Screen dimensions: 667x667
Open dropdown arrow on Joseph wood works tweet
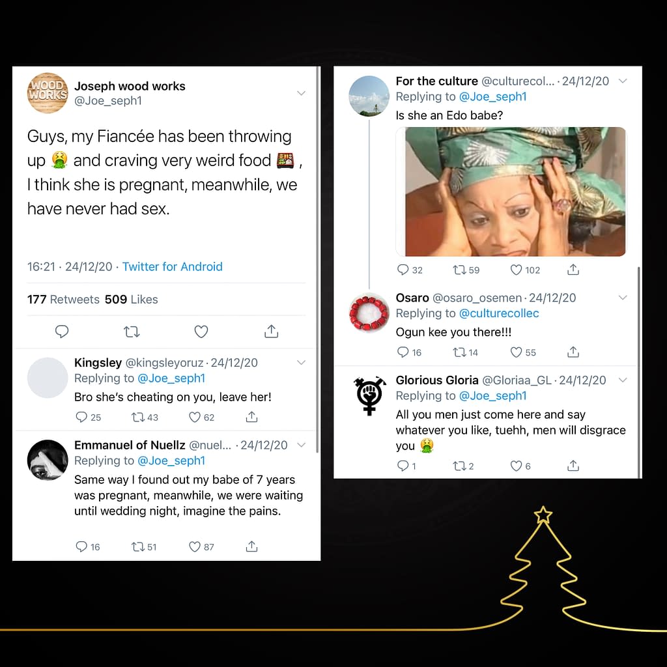(x=301, y=93)
